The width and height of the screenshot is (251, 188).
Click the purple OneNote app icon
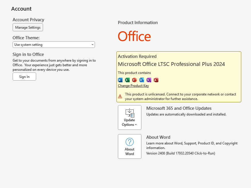point(149,80)
